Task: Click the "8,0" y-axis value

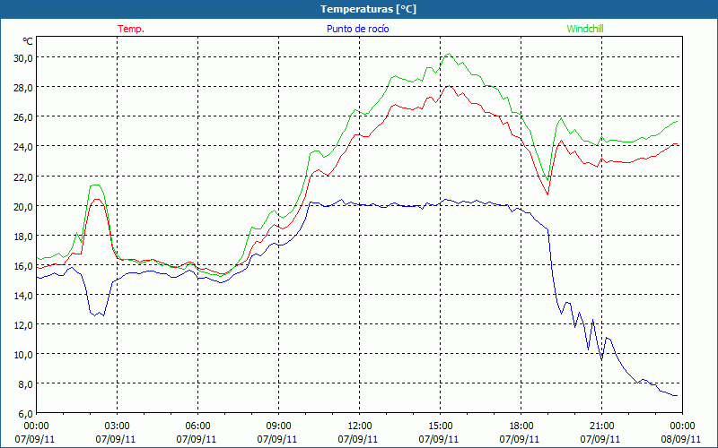Action: coord(25,384)
